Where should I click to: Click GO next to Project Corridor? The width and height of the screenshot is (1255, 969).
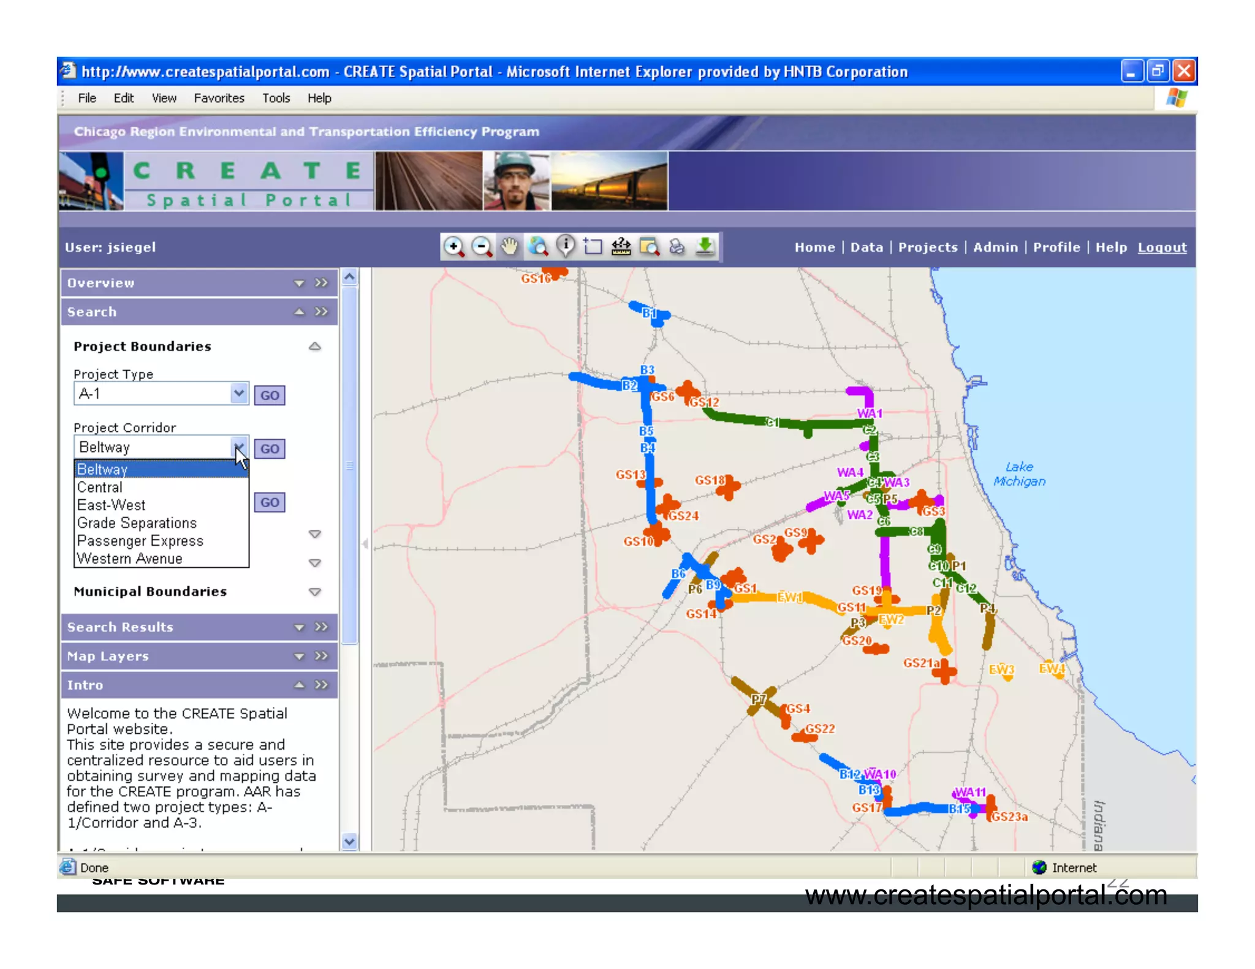click(x=270, y=448)
